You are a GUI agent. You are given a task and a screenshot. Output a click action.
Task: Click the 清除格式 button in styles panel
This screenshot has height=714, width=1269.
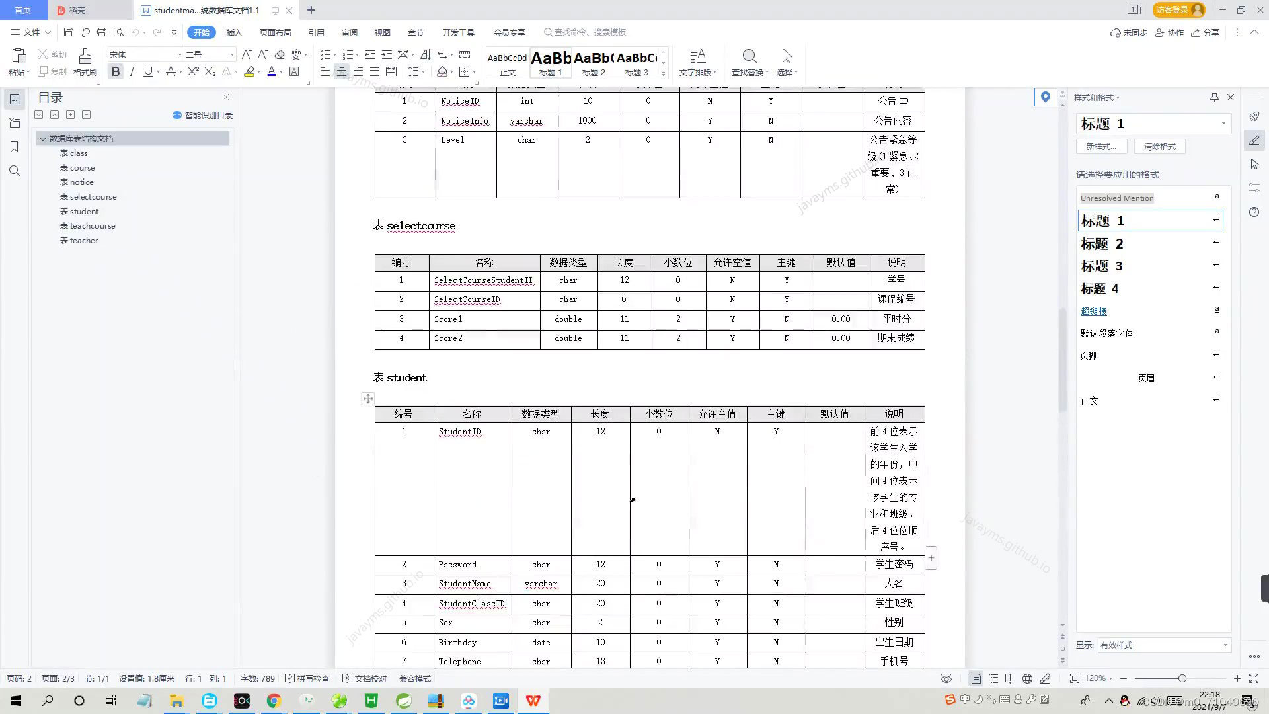pyautogui.click(x=1159, y=147)
